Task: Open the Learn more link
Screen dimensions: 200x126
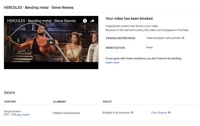Action: [112, 63]
